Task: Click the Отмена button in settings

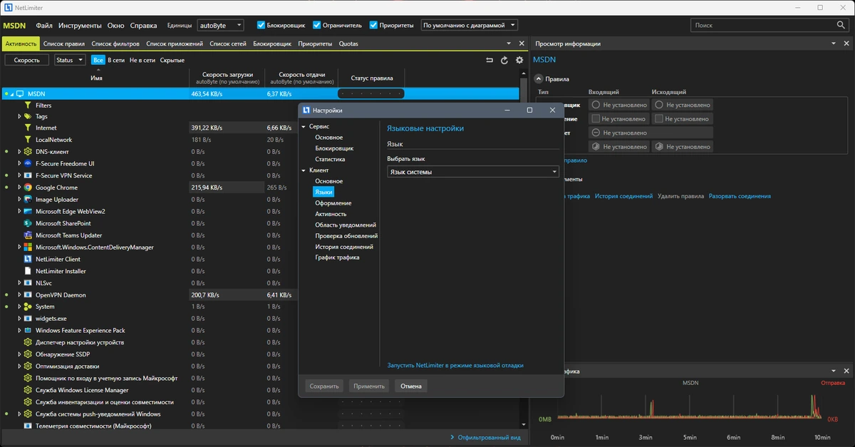Action: 411,386
